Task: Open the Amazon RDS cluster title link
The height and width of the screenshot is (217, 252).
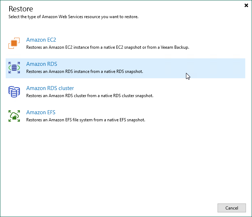Action: pos(50,88)
